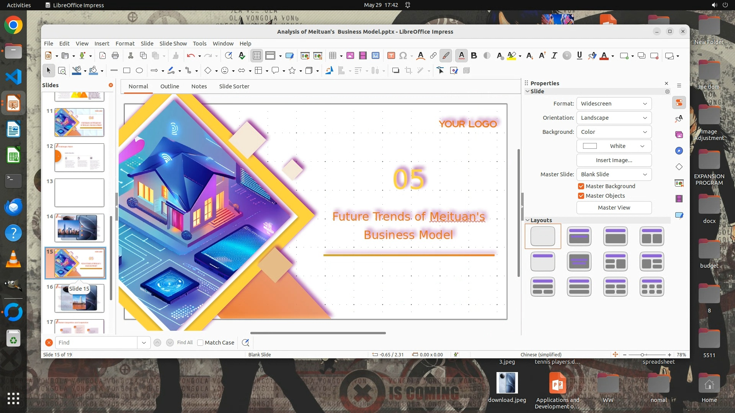The width and height of the screenshot is (735, 413).
Task: Open the Insert Special Character icon
Action: (403, 56)
